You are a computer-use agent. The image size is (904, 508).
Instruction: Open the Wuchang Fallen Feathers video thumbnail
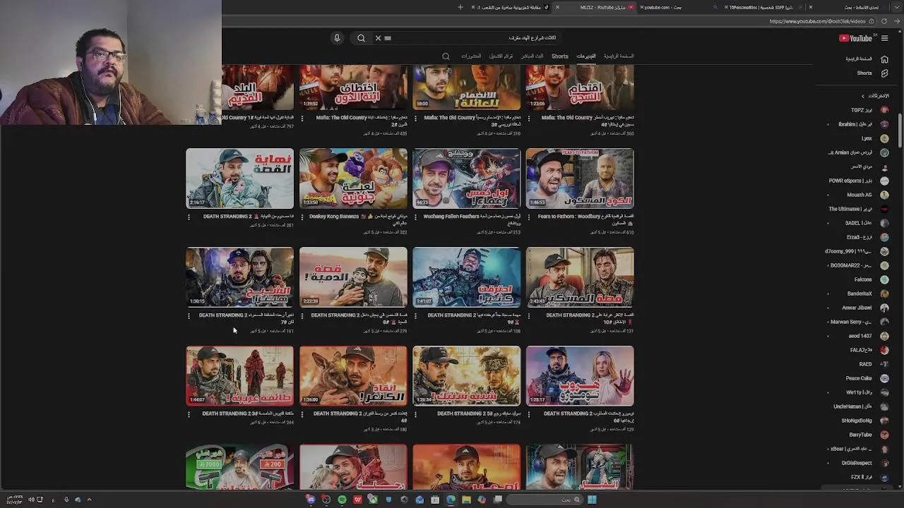(466, 179)
